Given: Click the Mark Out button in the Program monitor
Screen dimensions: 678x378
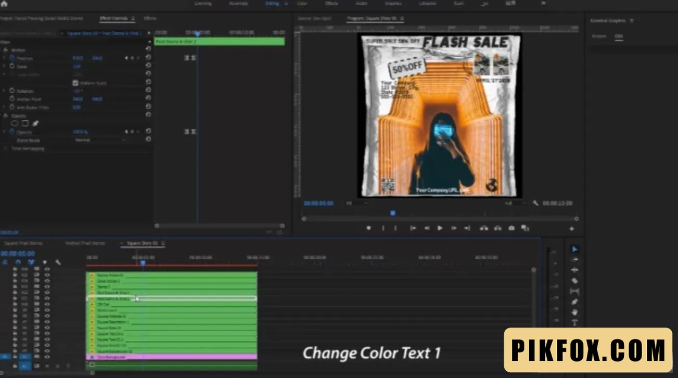Looking at the screenshot, I should (x=395, y=228).
